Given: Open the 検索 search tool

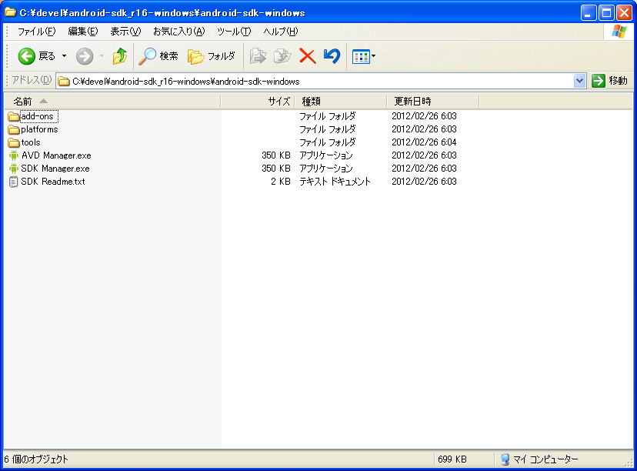Looking at the screenshot, I should pos(158,56).
